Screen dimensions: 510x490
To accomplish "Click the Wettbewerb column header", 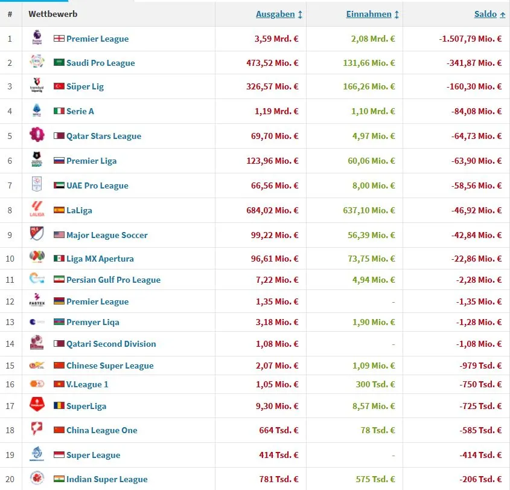I will (53, 14).
